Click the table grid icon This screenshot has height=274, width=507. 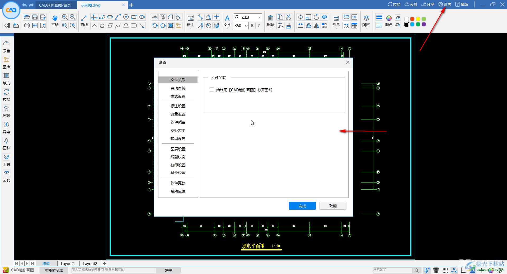[x=354, y=26]
